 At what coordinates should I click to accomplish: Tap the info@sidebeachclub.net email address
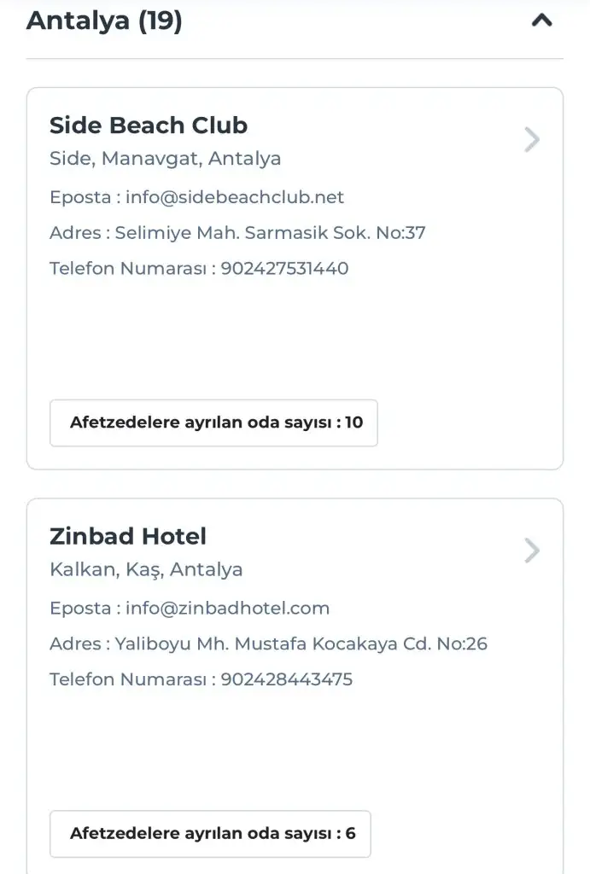[235, 197]
